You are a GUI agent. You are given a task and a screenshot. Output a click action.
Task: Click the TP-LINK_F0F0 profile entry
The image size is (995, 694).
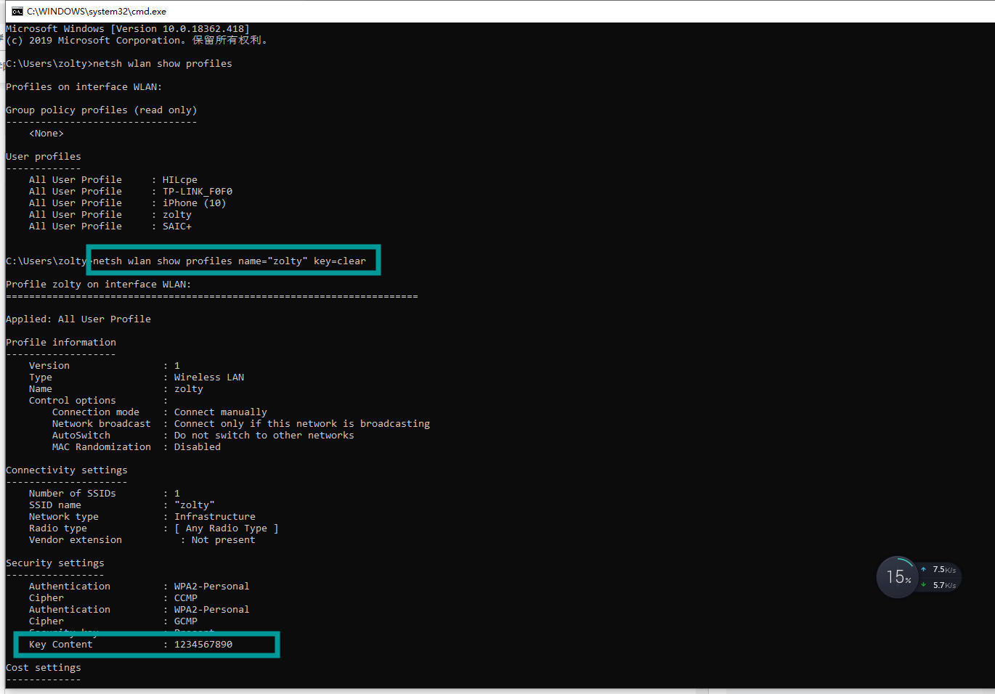coord(196,191)
